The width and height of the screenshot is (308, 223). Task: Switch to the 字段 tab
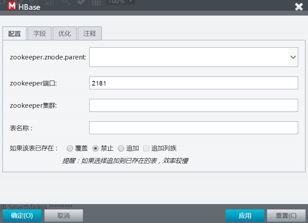39,33
